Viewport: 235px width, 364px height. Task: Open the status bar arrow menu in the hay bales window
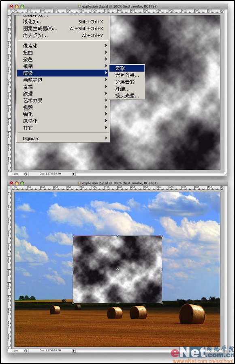pos(74,351)
